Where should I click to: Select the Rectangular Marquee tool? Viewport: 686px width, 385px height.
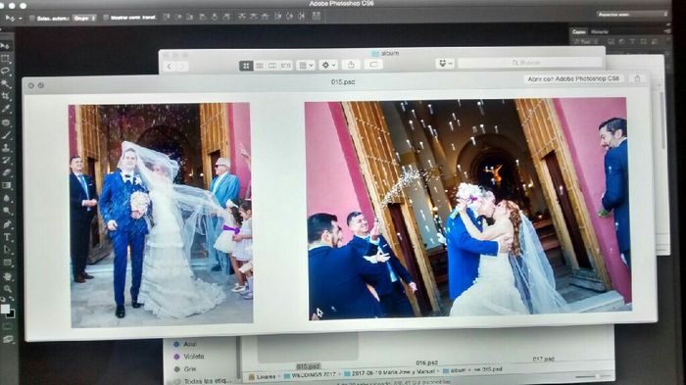6,58
